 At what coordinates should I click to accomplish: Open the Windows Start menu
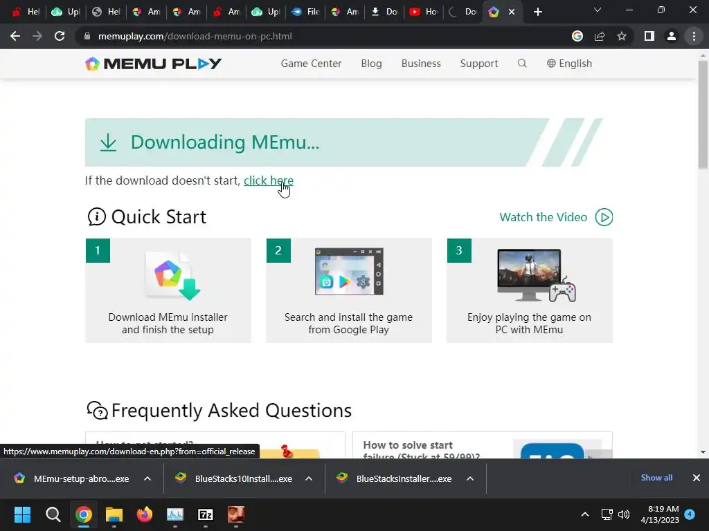pos(22,514)
